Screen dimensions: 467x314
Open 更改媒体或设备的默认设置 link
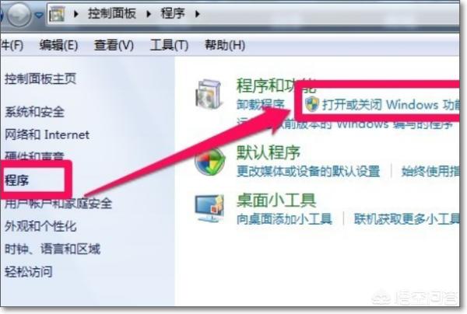pyautogui.click(x=308, y=171)
